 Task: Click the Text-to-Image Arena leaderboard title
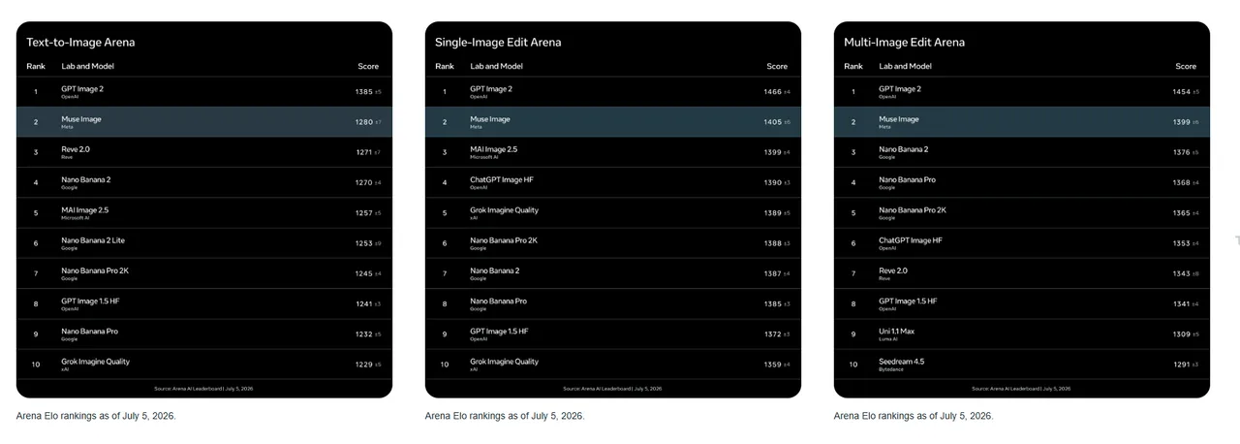80,43
